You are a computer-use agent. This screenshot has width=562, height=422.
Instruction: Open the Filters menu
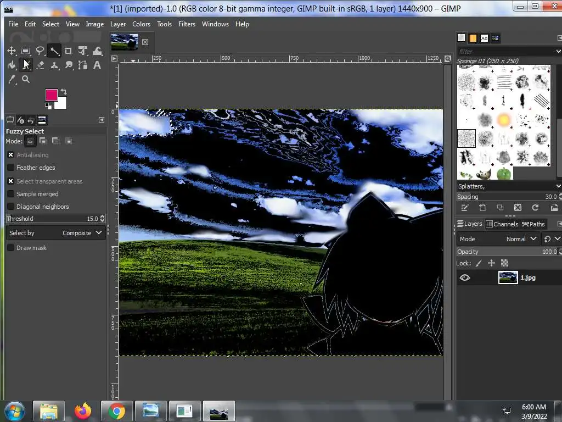click(187, 24)
